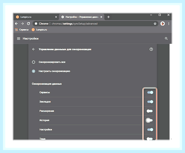This screenshot has width=185, height=153.
Task: Click the Синхронизация данных heading
Action: coord(47,84)
